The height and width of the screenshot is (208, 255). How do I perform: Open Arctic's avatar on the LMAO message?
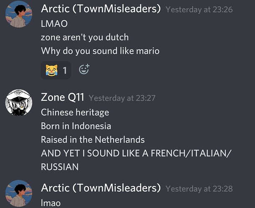(x=19, y=14)
